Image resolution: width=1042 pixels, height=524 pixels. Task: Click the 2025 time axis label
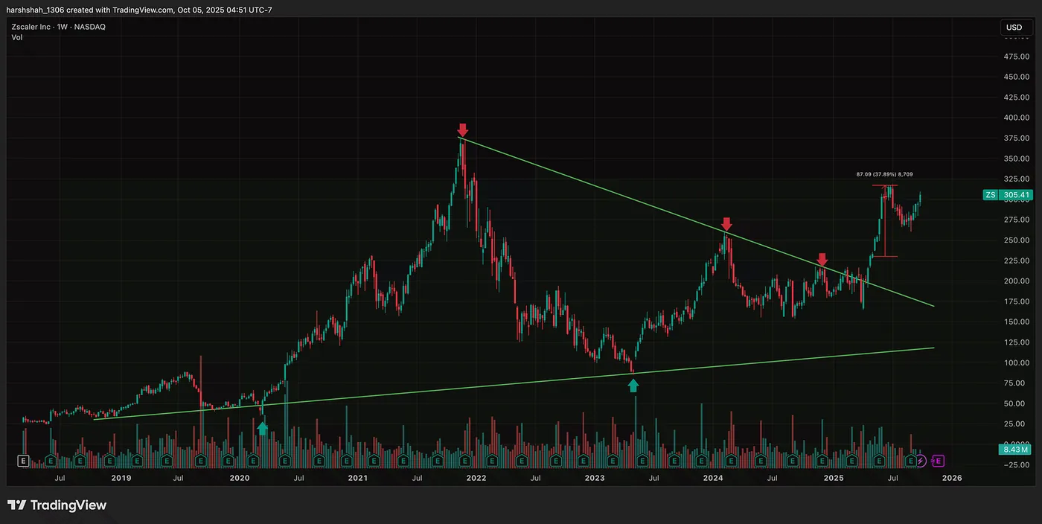click(832, 478)
